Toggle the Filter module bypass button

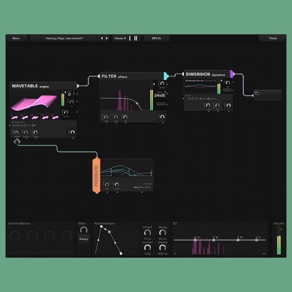pos(161,104)
